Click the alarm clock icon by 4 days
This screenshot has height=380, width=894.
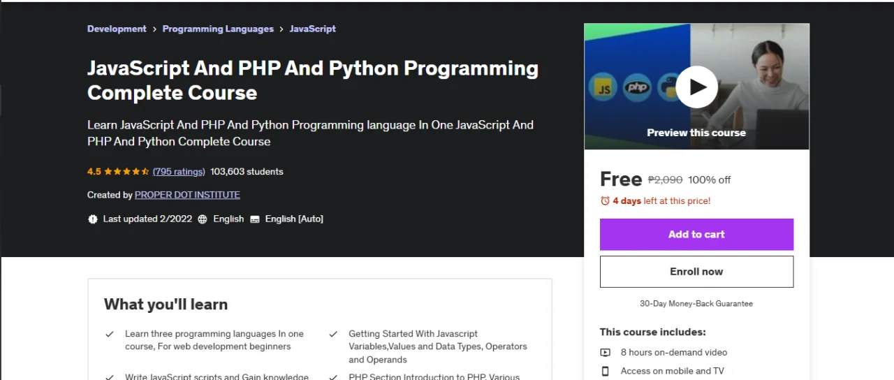pos(605,200)
